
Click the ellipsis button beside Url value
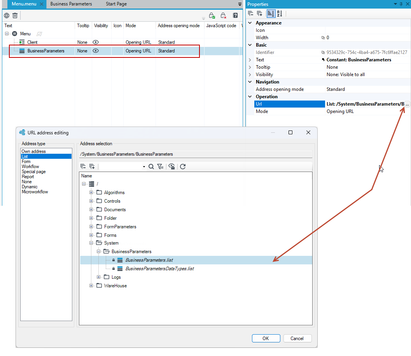407,104
